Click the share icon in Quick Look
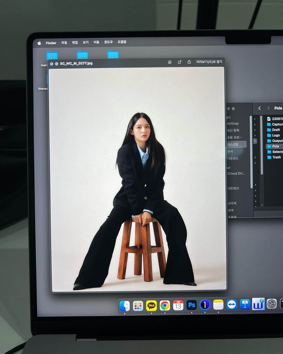Screen dimensions: 283x354 [189, 62]
